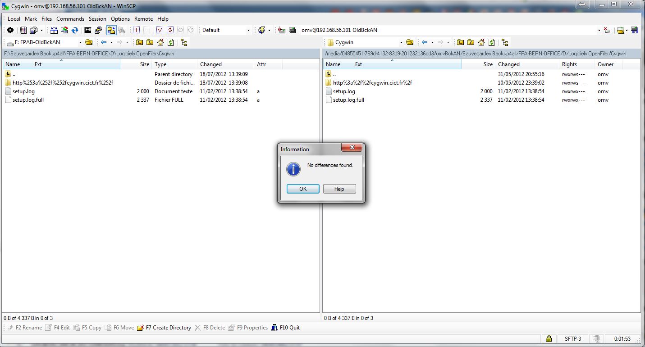Click the save session floppy icon

(635, 30)
